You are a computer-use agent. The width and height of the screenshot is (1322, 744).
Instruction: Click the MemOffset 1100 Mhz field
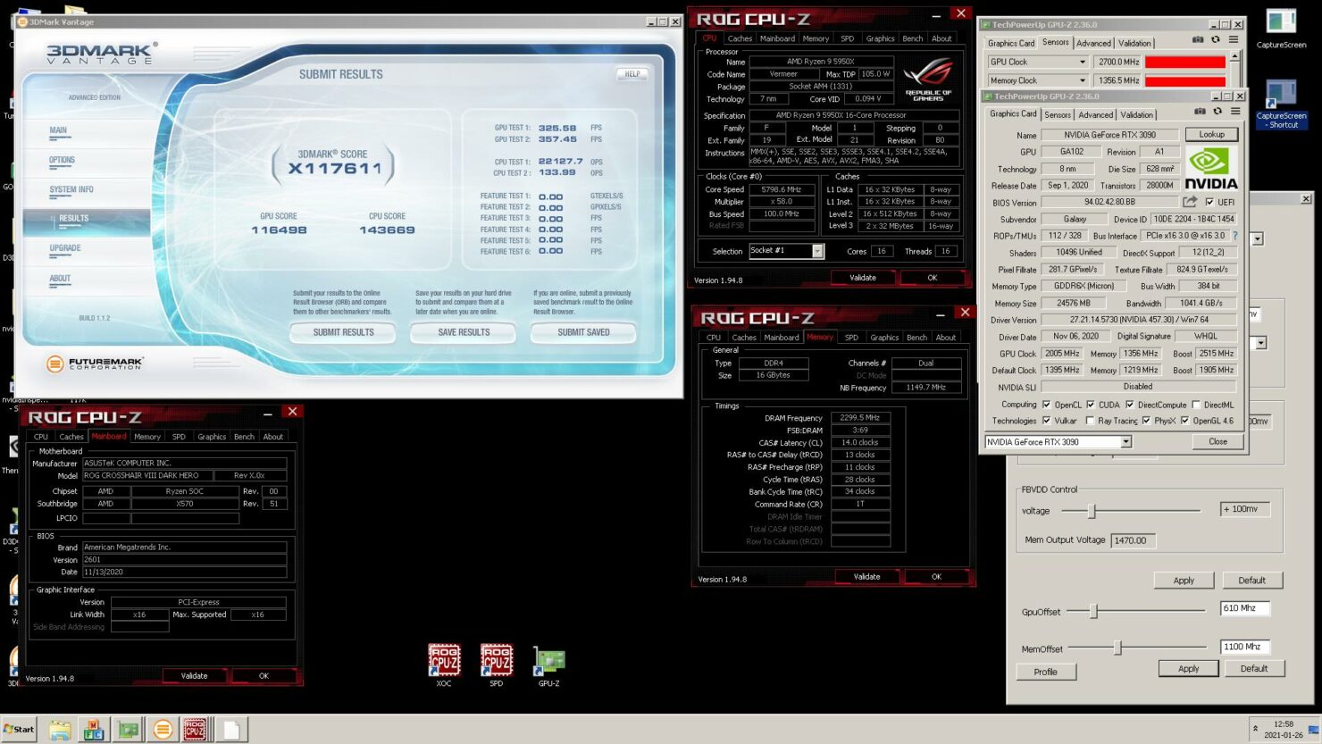pyautogui.click(x=1244, y=647)
